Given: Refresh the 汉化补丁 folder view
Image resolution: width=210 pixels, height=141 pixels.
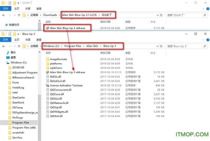Looking at the screenshot, I should pos(161,15).
